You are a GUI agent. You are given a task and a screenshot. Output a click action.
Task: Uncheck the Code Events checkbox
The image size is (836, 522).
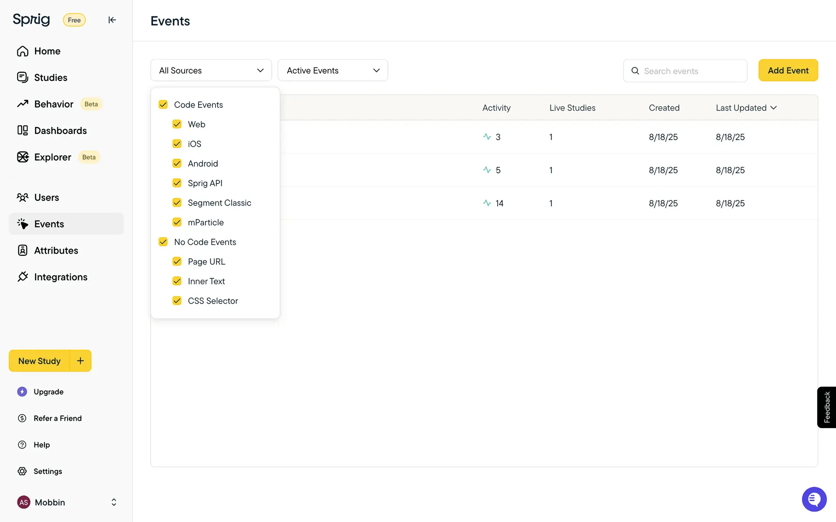(x=163, y=105)
